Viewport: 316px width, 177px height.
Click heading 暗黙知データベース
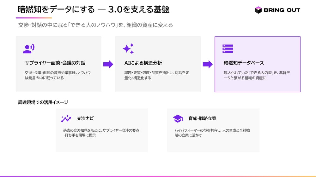click(244, 63)
